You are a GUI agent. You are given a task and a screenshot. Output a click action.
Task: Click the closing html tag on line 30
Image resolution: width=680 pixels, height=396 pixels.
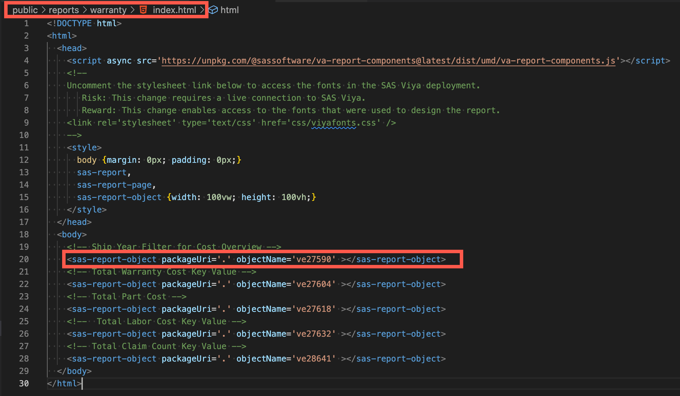64,384
